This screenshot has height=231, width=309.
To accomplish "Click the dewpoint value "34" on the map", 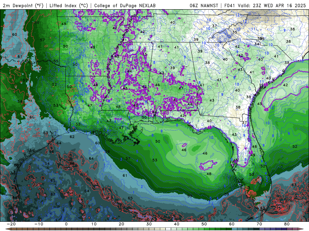I will (x=256, y=44).
